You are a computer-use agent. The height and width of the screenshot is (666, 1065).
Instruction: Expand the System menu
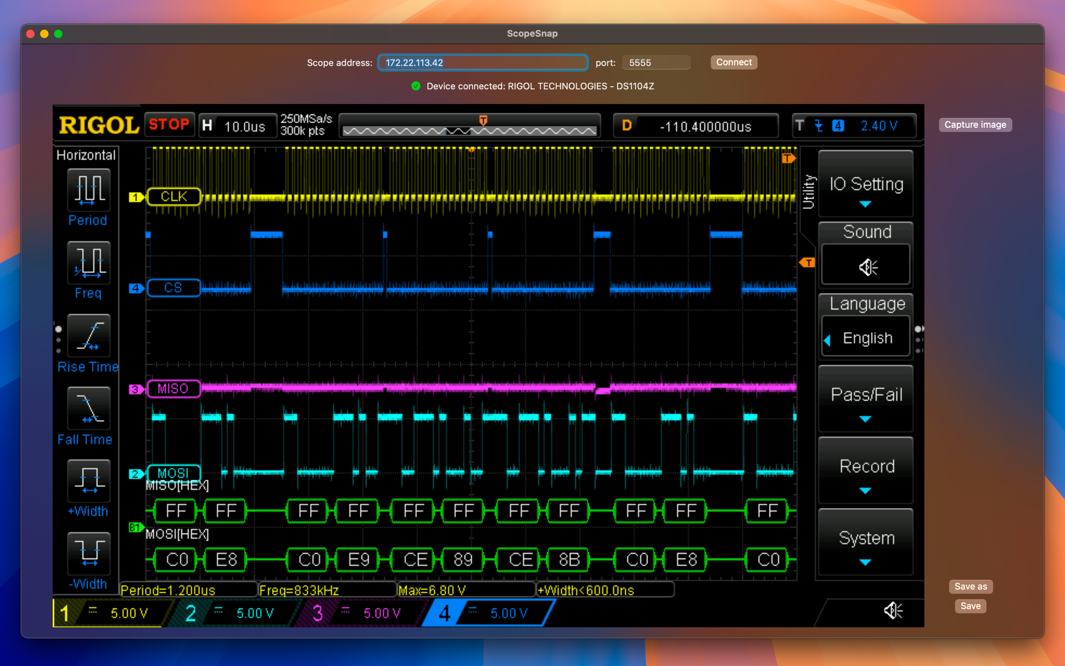tap(865, 542)
